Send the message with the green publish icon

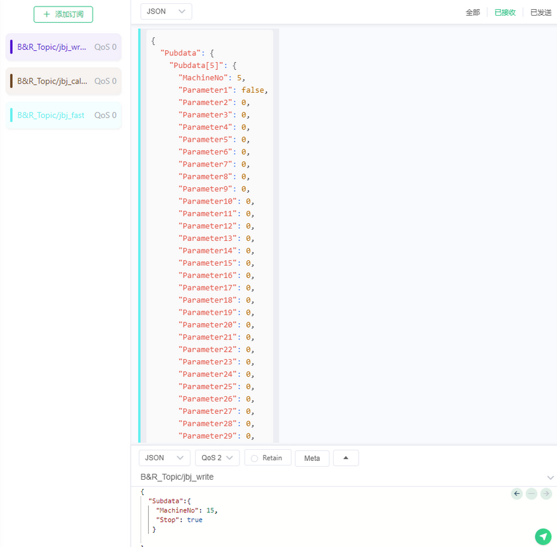(x=543, y=536)
